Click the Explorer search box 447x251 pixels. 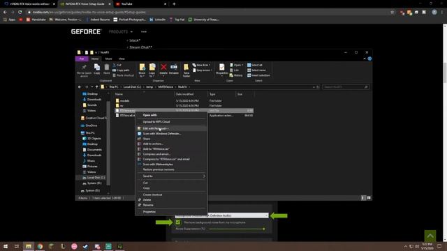[x=346, y=86]
